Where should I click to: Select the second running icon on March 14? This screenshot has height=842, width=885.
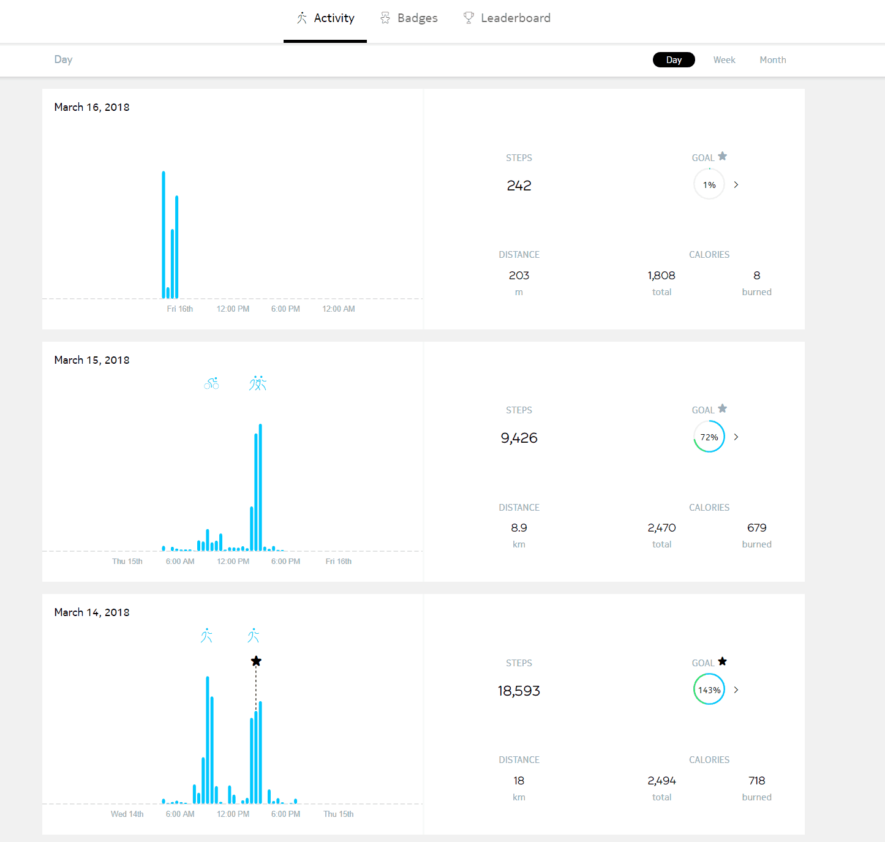pyautogui.click(x=254, y=636)
